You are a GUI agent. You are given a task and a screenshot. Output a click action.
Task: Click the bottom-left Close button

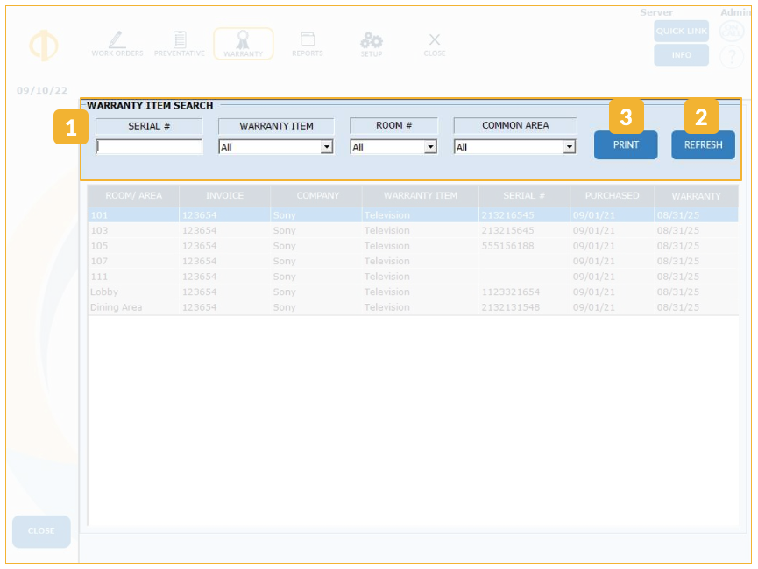click(41, 531)
